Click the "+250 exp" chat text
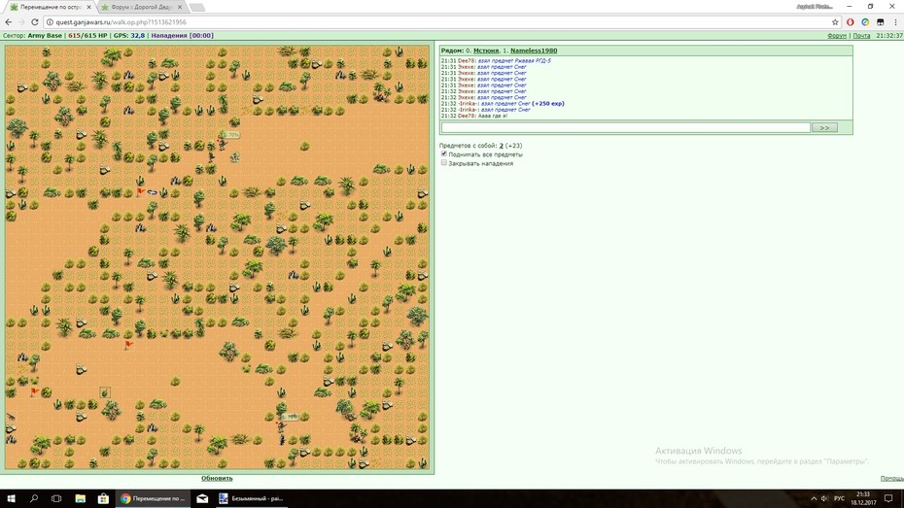The height and width of the screenshot is (508, 904). tap(547, 104)
